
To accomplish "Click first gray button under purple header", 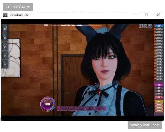I will tap(159, 88).
